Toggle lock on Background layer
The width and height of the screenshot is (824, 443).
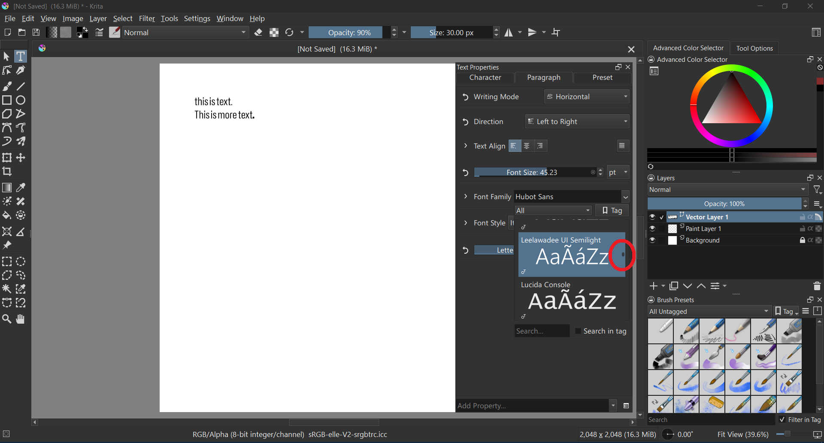pyautogui.click(x=802, y=240)
